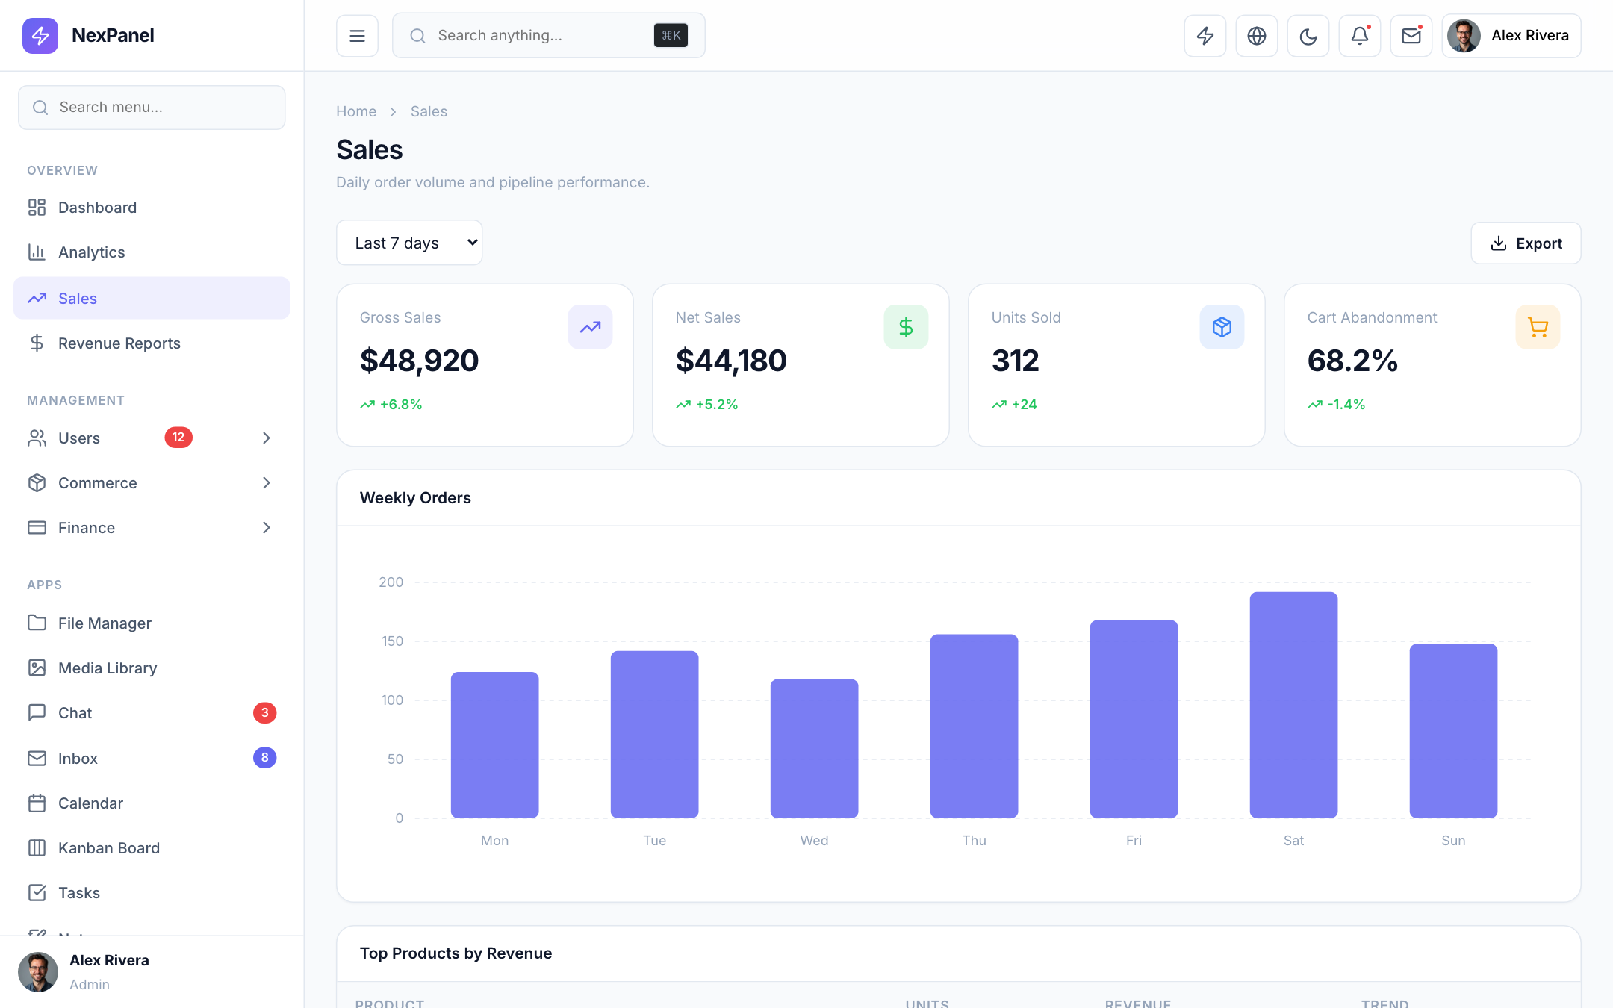
Task: Click the Saturday bar in Weekly Orders
Action: coord(1293,705)
